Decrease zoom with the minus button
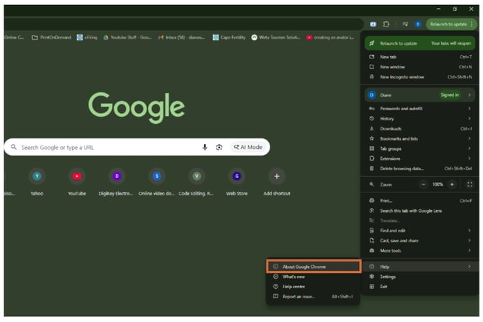This screenshot has width=483, height=322. click(424, 184)
